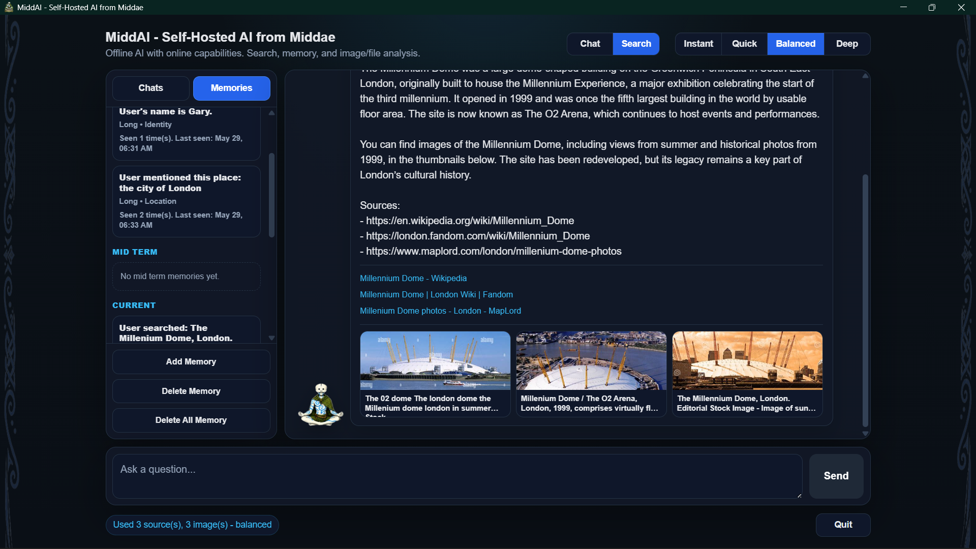Click memory list scroll up arrow

click(x=272, y=113)
